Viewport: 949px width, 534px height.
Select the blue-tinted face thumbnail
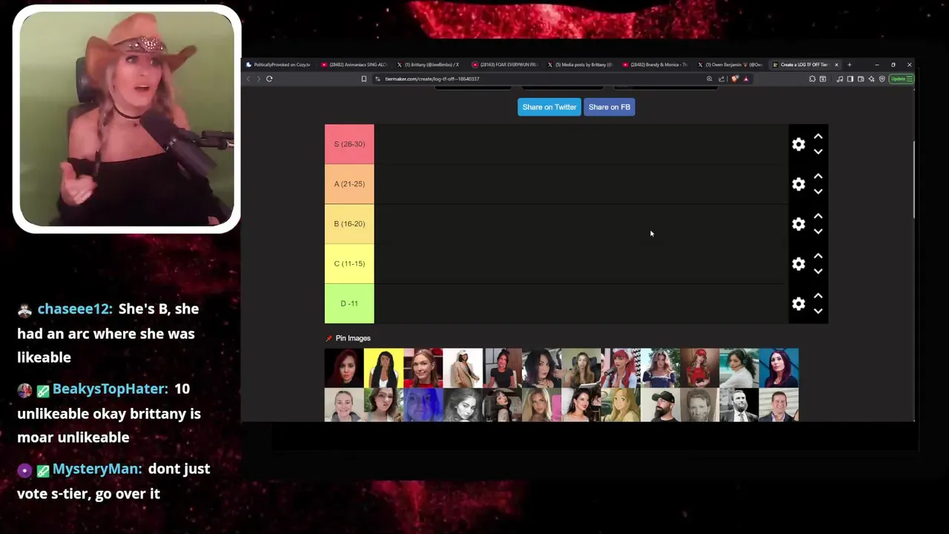[423, 406]
